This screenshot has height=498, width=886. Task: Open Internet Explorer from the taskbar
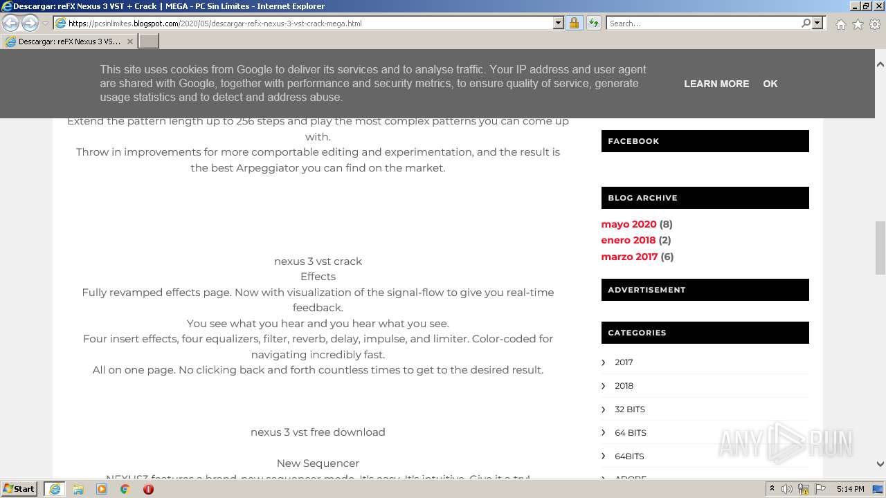(54, 489)
